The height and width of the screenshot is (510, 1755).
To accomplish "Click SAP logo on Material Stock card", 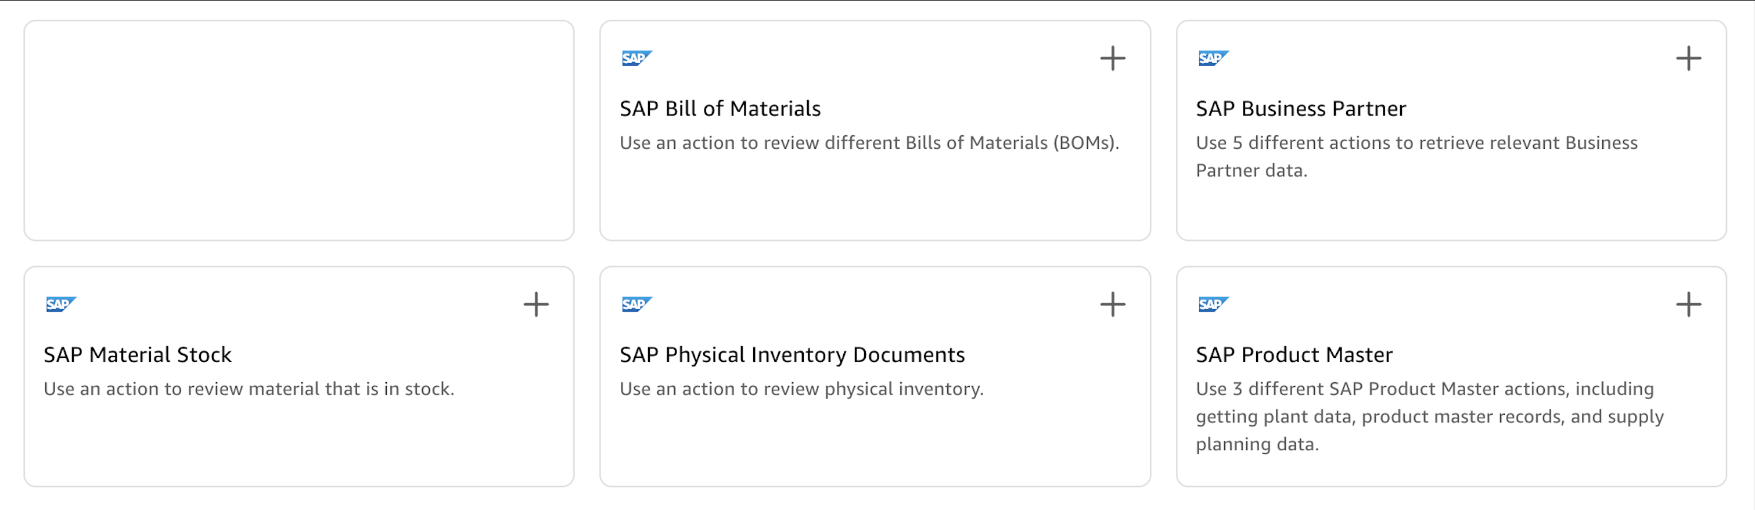I will (60, 305).
